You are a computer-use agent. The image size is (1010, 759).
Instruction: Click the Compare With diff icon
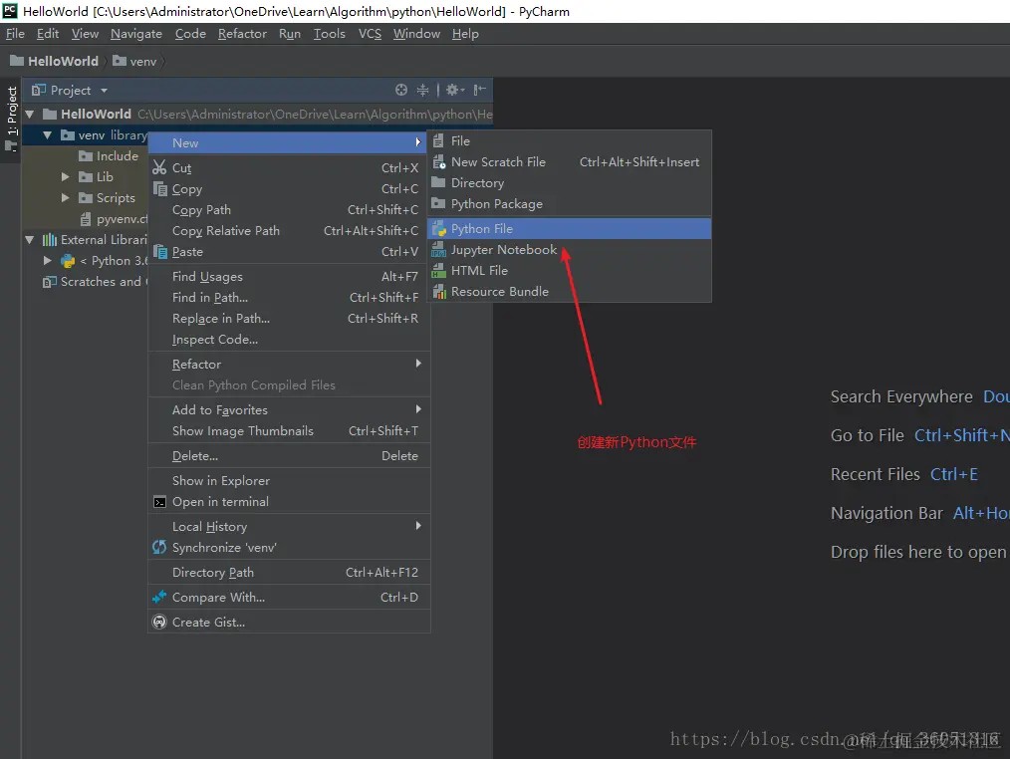tap(159, 597)
